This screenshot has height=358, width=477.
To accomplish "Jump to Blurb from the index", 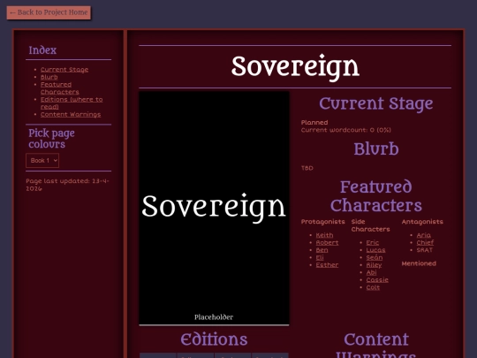I will tap(49, 77).
